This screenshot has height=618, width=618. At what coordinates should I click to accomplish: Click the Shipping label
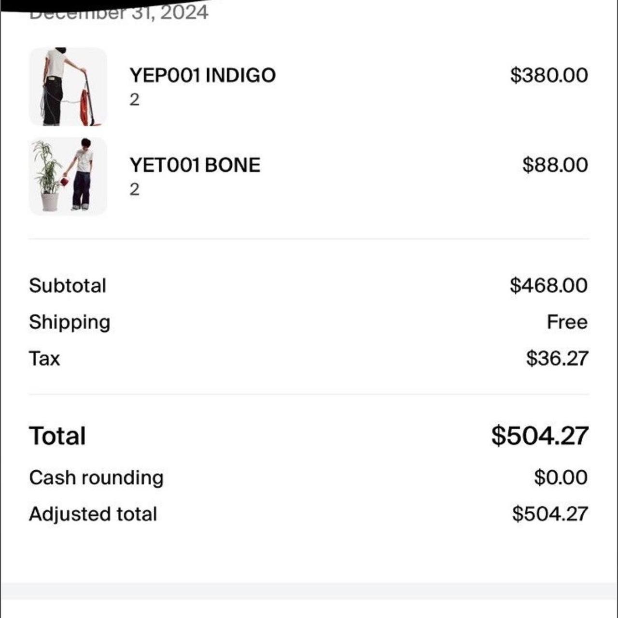click(x=69, y=322)
